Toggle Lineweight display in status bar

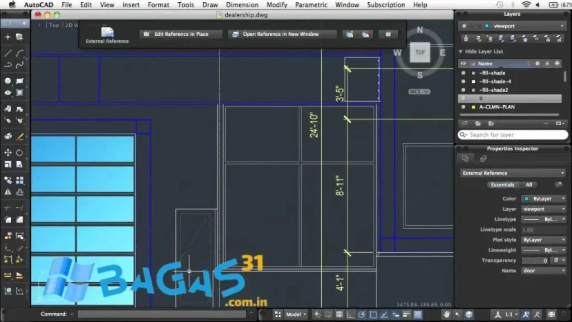407,314
